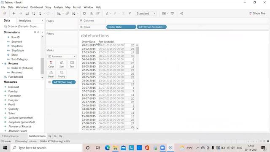Open the Worksheet menu
The width and height of the screenshot is (270, 152).
pyautogui.click(x=22, y=7)
